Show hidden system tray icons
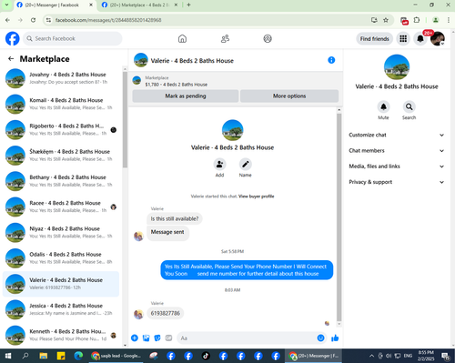 (x=371, y=356)
